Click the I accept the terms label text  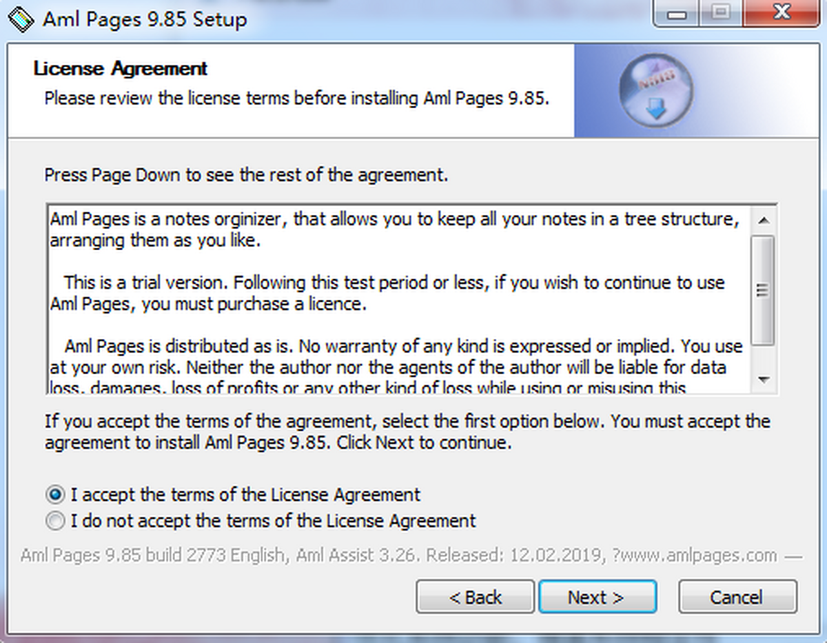coord(245,495)
